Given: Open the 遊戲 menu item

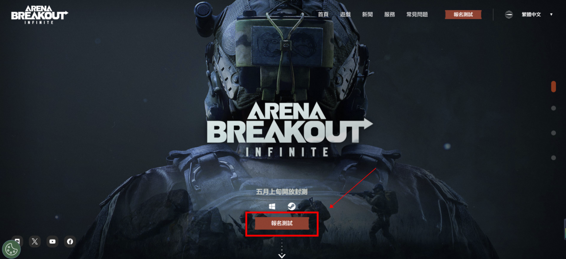Looking at the screenshot, I should point(345,15).
